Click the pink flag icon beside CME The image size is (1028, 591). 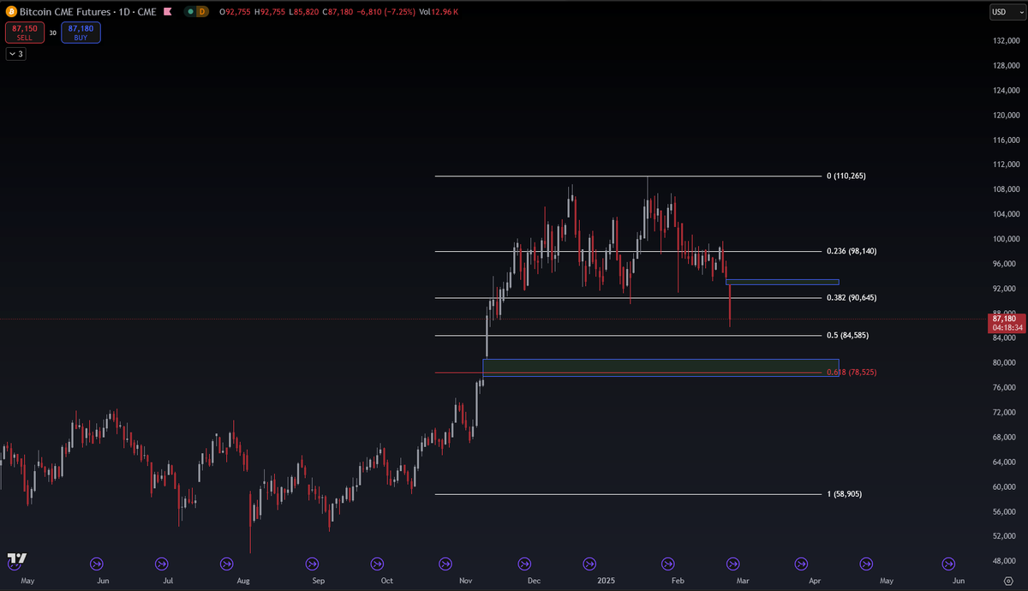pos(167,12)
